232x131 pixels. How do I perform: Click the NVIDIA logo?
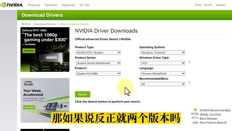[12, 5]
